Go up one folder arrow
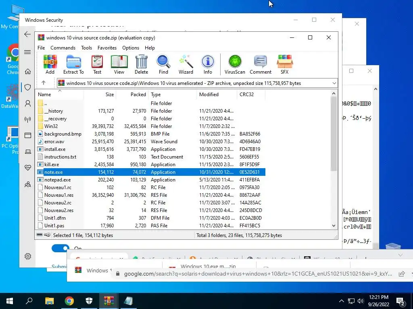Image resolution: width=413 pixels, height=309 pixels. point(44,83)
